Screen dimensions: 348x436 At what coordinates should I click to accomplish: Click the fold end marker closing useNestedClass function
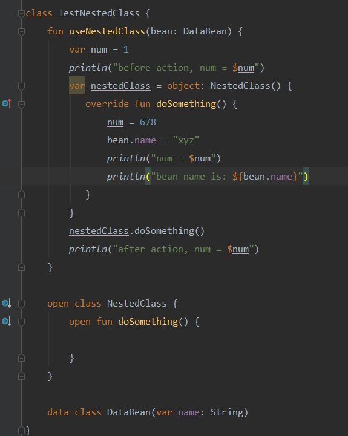pyautogui.click(x=21, y=267)
